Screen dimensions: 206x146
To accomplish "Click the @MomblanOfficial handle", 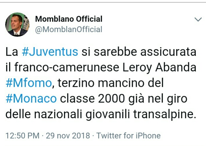I will 69,29.
